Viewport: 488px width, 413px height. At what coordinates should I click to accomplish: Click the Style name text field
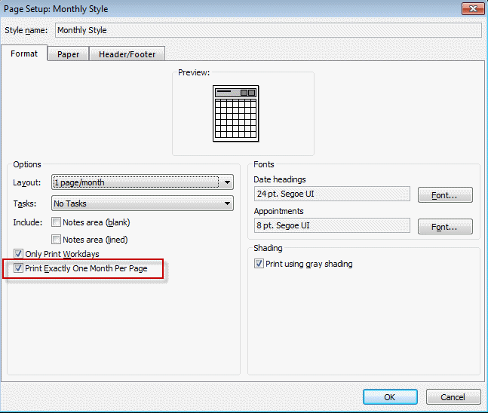268,30
